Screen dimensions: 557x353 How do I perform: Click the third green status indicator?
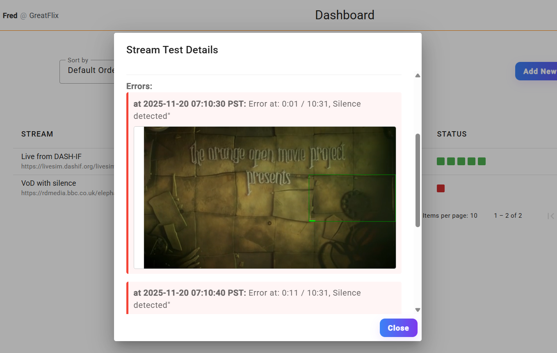click(x=461, y=161)
